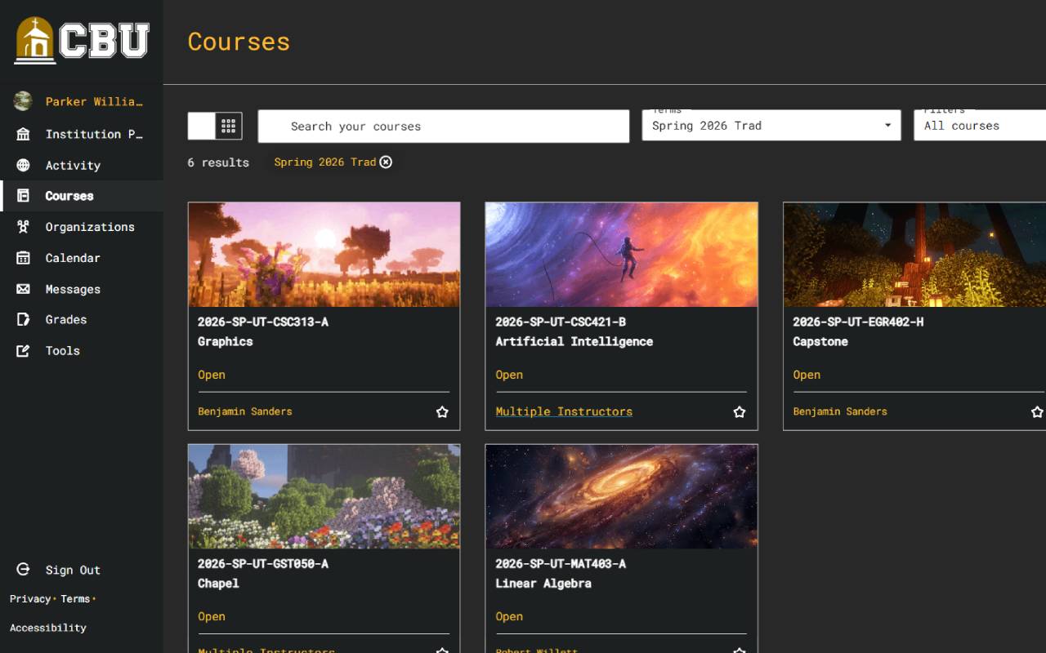Click Sign Out label

tap(73, 570)
